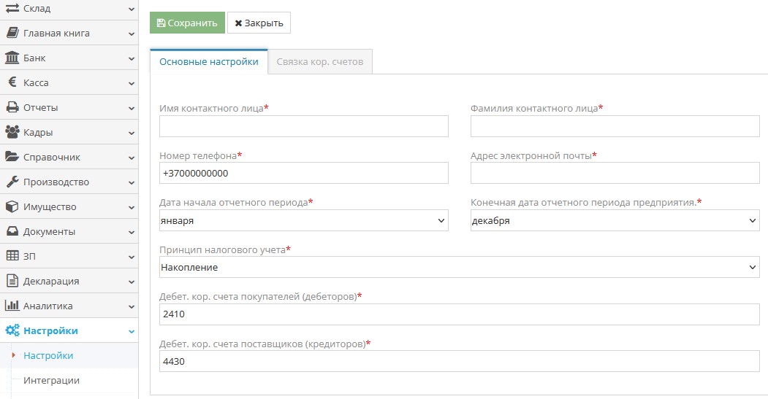Screen dimensions: 768x399
Task: Open the start of reporting period dropdown
Action: 303,220
